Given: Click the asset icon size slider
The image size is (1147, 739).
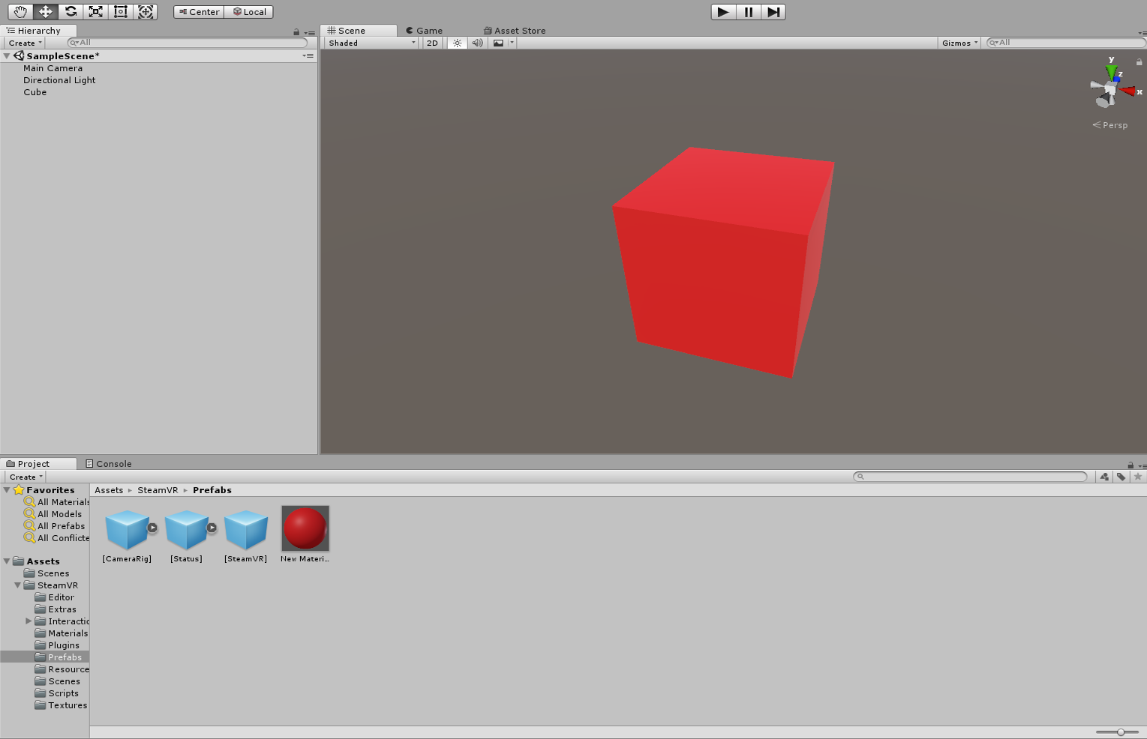Looking at the screenshot, I should [x=1117, y=732].
